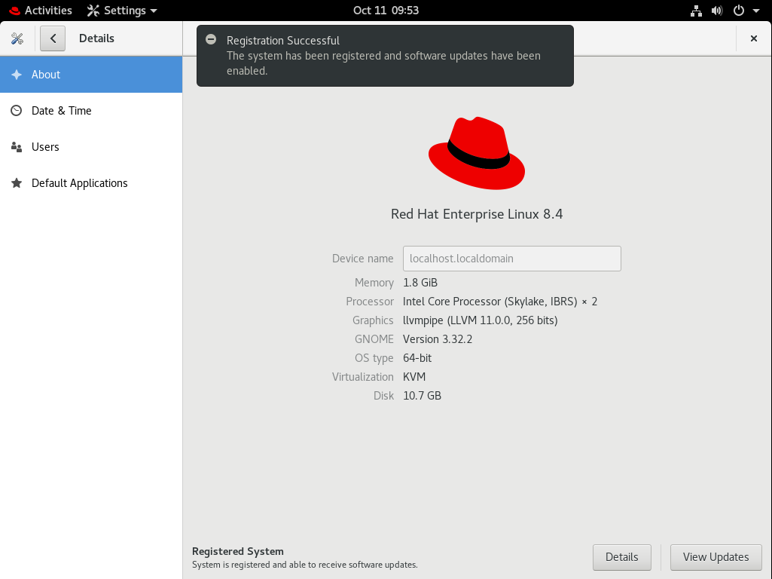This screenshot has width=772, height=579.
Task: Click the Details registration button
Action: point(621,557)
